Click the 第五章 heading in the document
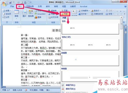Viewport: 128px width, 93px height. (x=24, y=80)
